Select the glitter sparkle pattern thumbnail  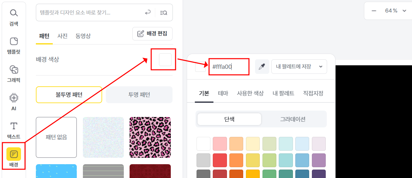(103, 137)
